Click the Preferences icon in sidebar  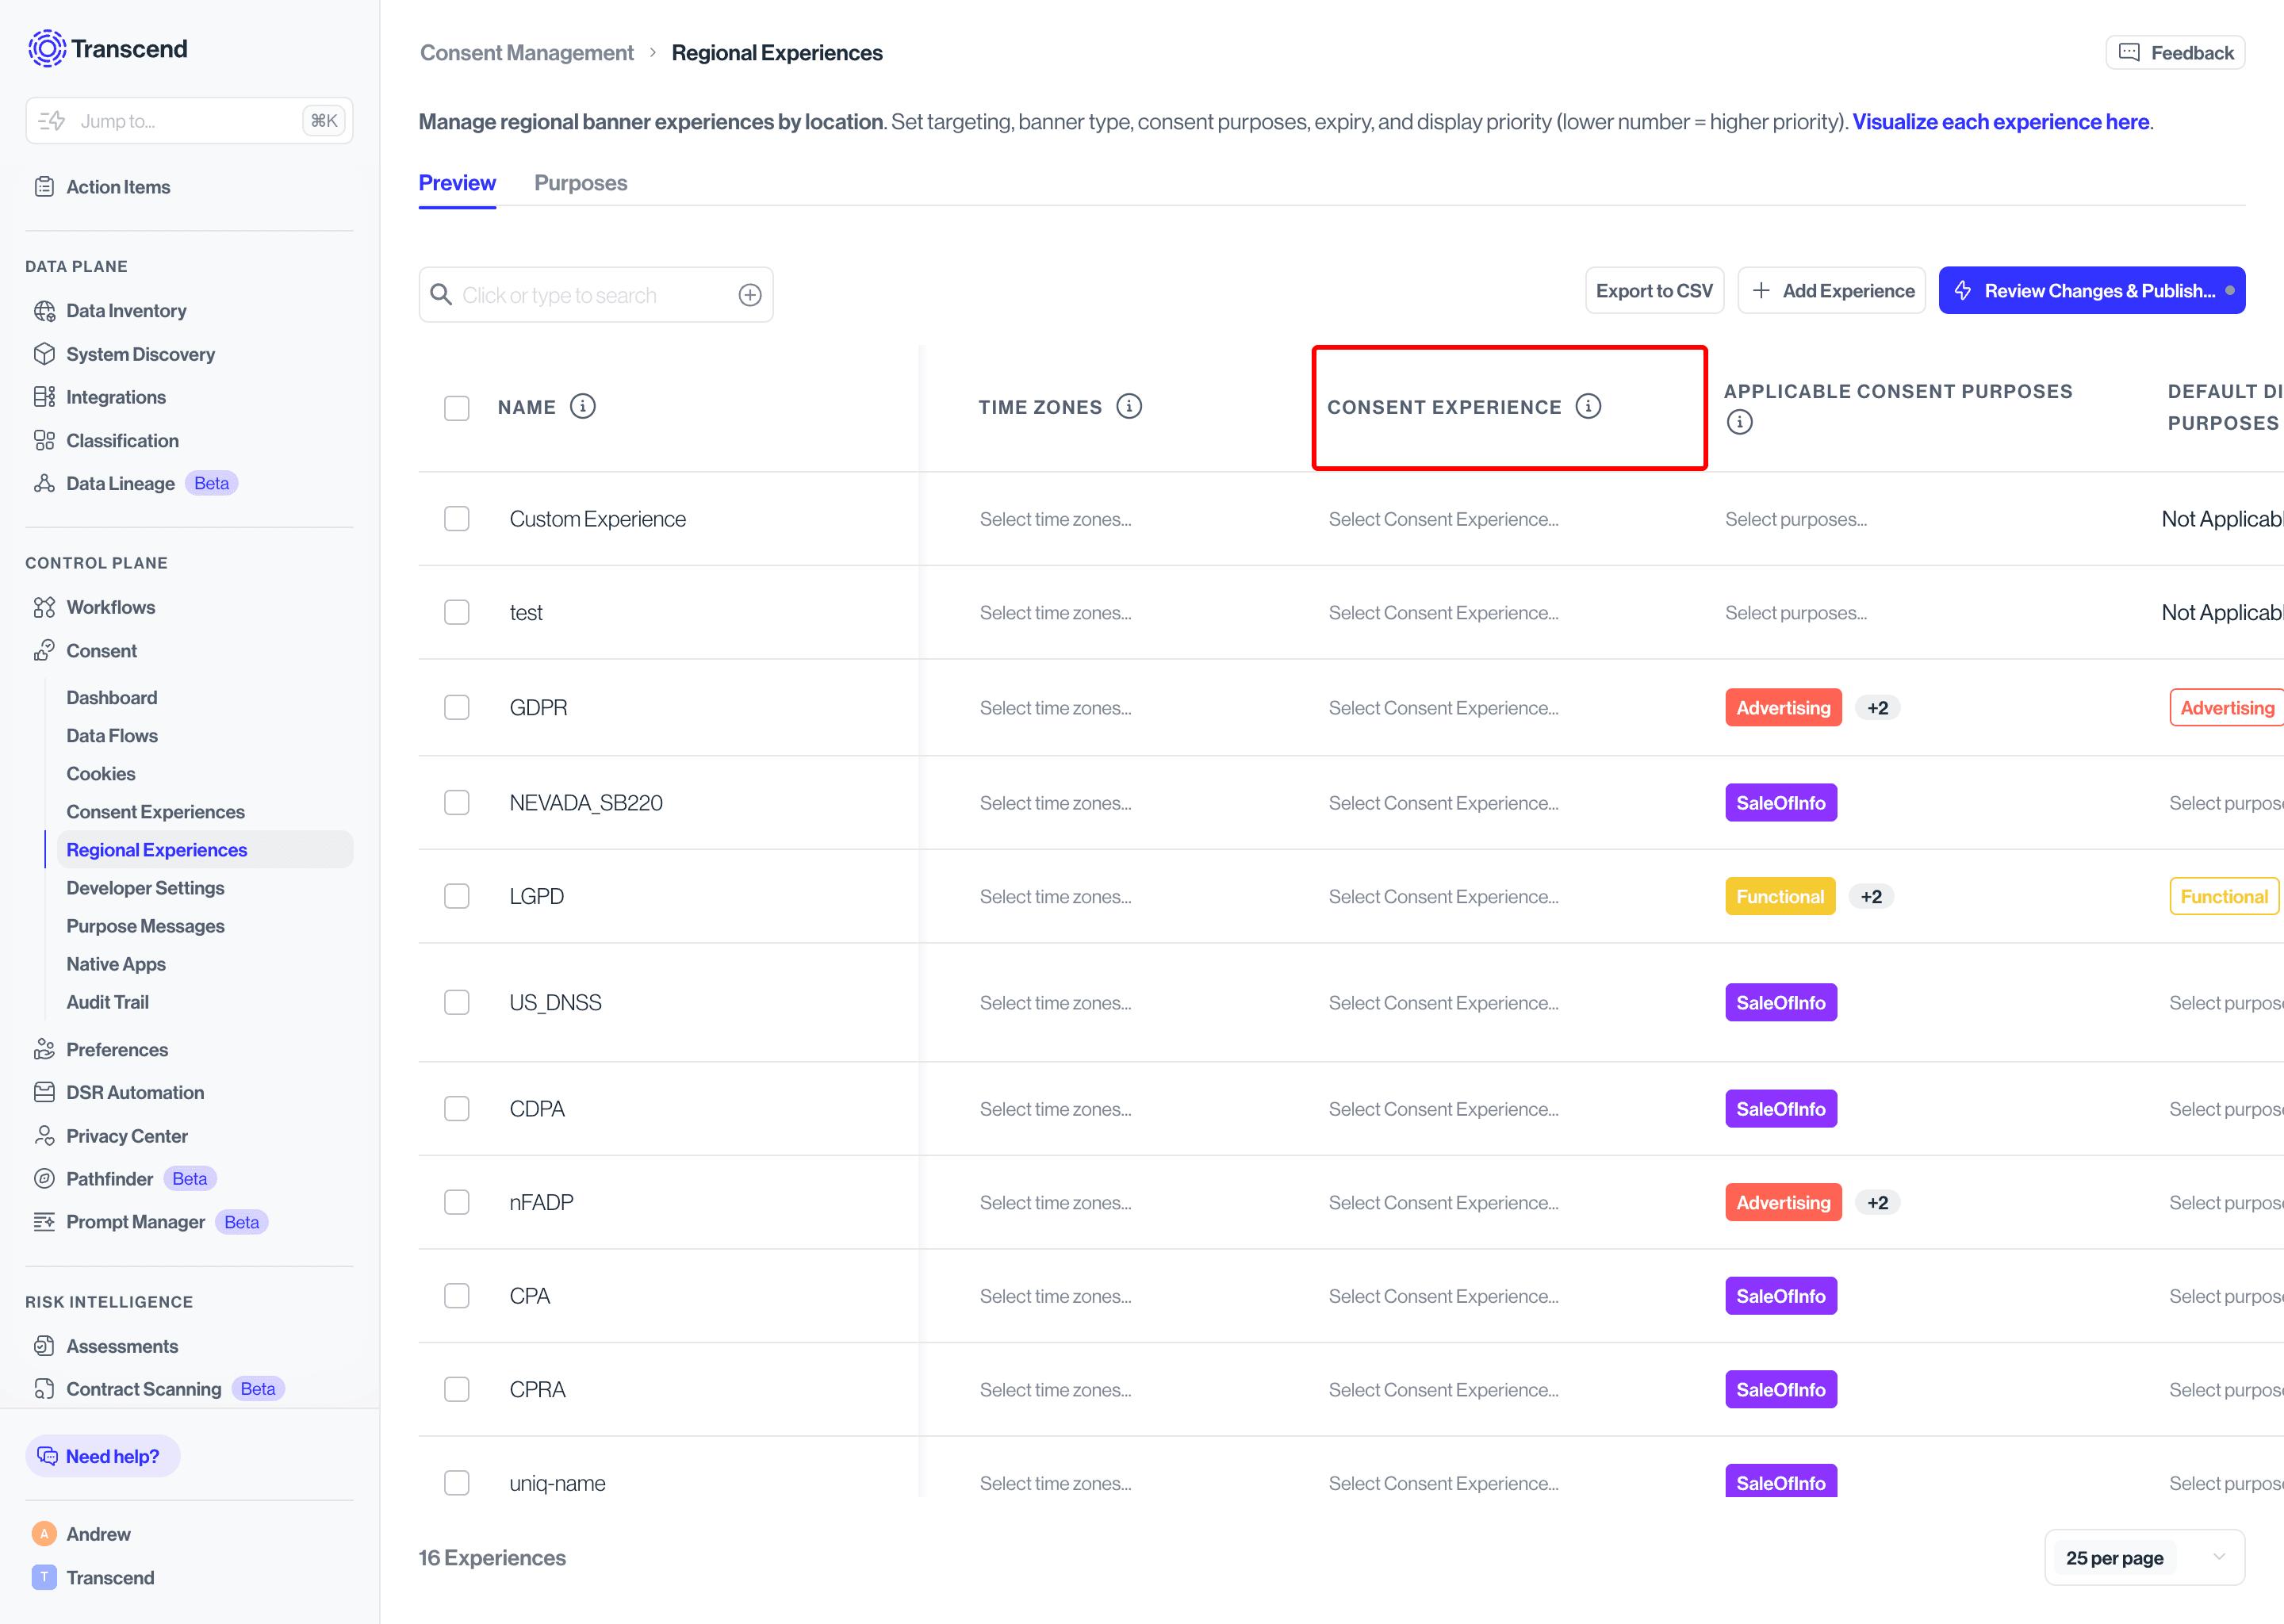(44, 1049)
